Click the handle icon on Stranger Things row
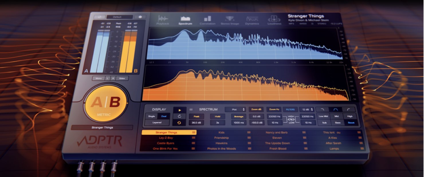Image resolution: width=424 pixels, height=177 pixels. point(194,132)
